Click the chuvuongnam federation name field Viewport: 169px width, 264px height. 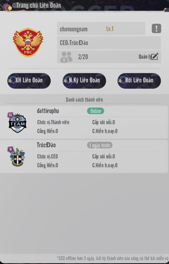[x=101, y=29]
